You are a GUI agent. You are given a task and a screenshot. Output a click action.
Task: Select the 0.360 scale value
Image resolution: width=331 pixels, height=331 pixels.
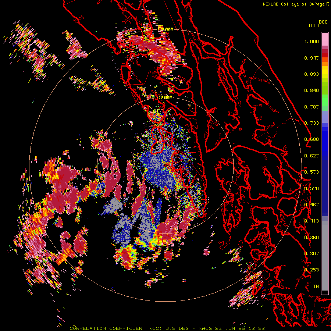312,238
